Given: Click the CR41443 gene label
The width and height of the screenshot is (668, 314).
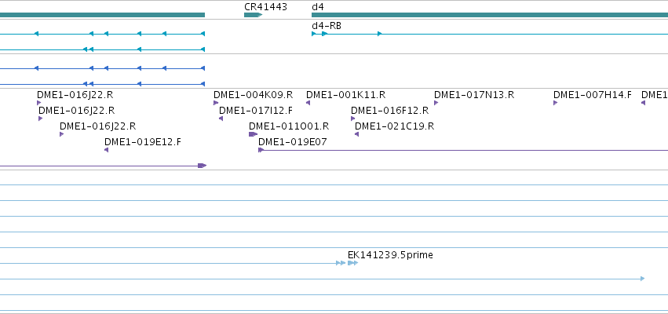Looking at the screenshot, I should point(265,7).
